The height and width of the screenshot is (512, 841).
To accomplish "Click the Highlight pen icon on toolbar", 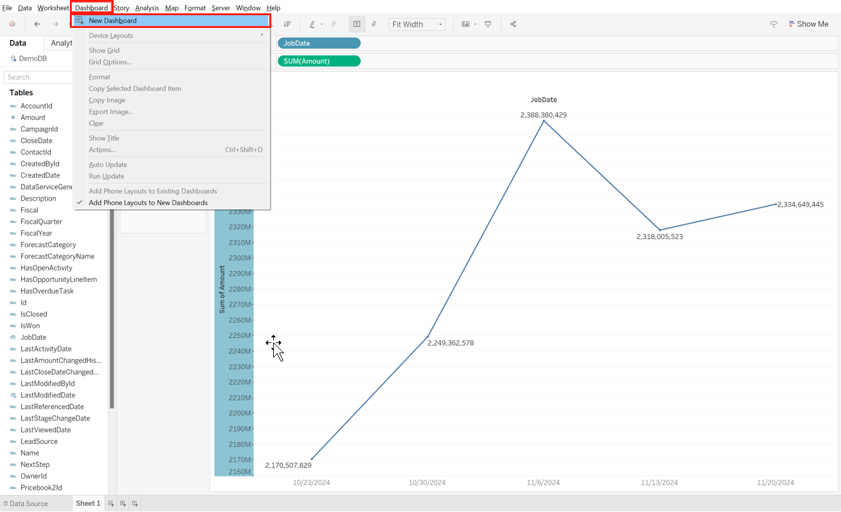I will [x=313, y=24].
